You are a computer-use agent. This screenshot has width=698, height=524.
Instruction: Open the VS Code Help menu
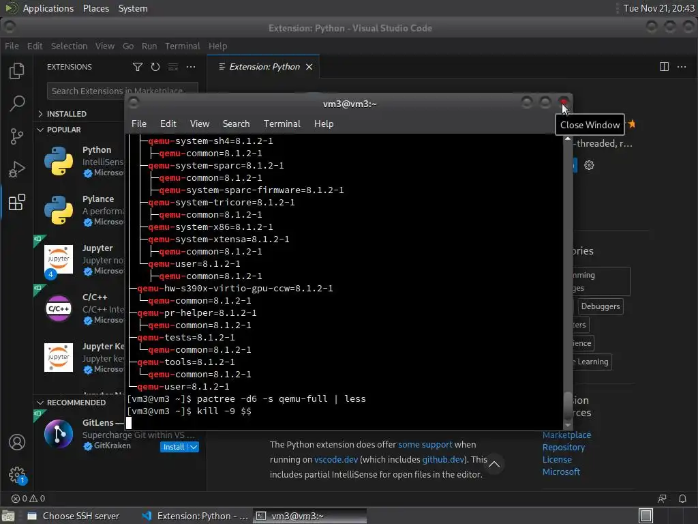(x=217, y=46)
